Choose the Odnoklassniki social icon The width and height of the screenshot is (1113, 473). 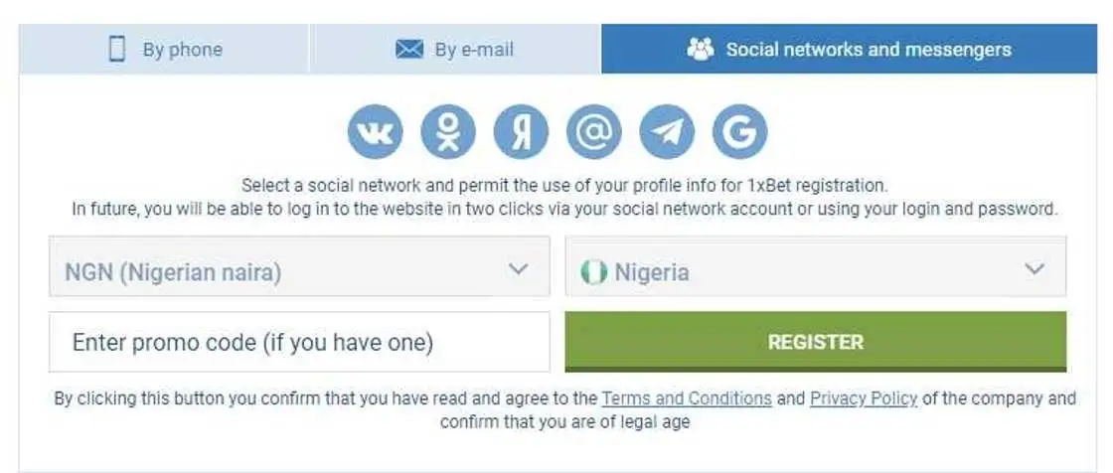tap(448, 131)
